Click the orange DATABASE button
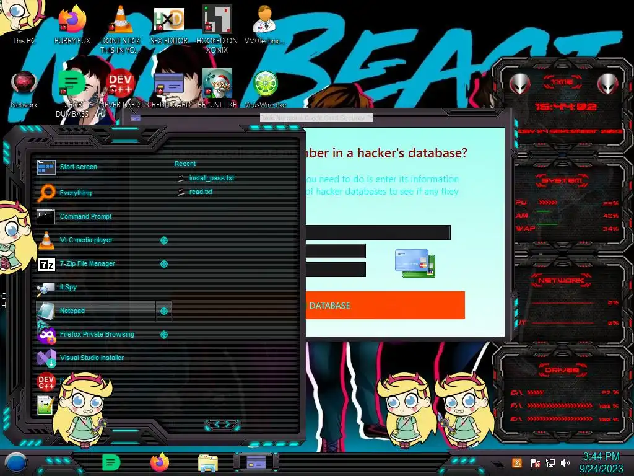 click(385, 305)
